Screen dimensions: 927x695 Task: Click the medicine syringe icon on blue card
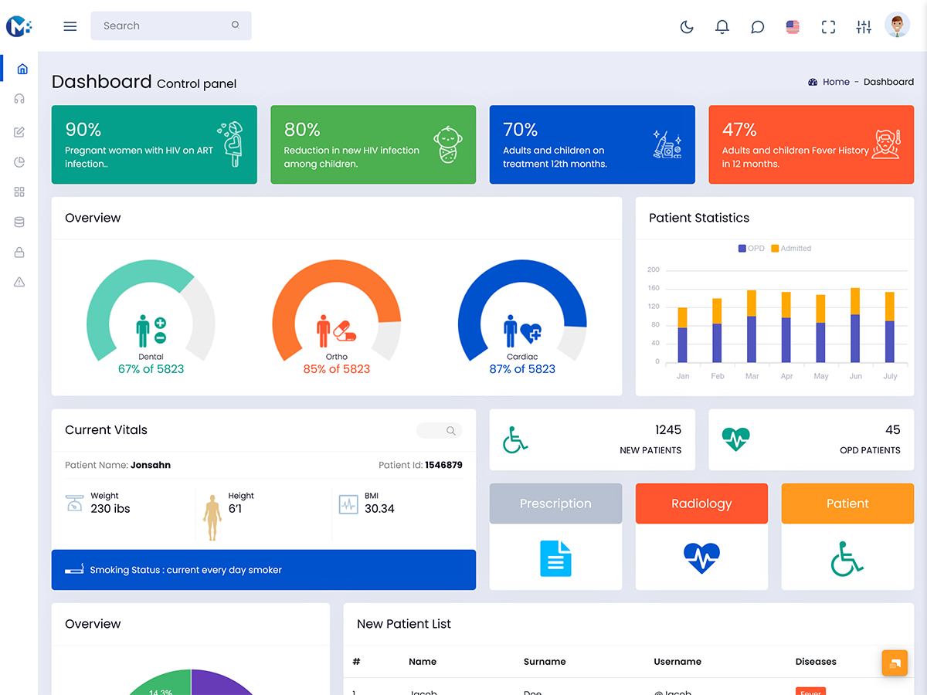pos(667,144)
